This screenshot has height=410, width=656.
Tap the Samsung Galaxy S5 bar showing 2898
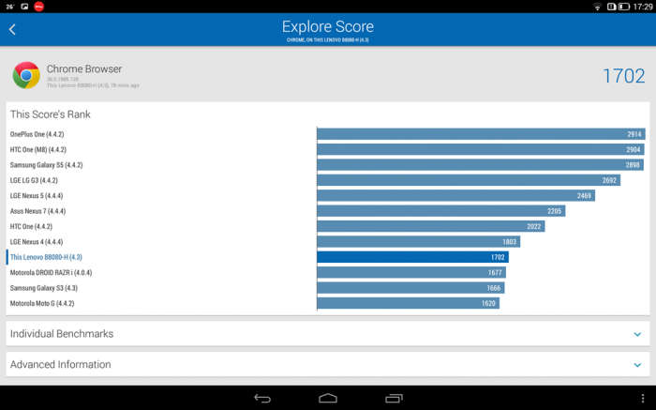pyautogui.click(x=480, y=165)
